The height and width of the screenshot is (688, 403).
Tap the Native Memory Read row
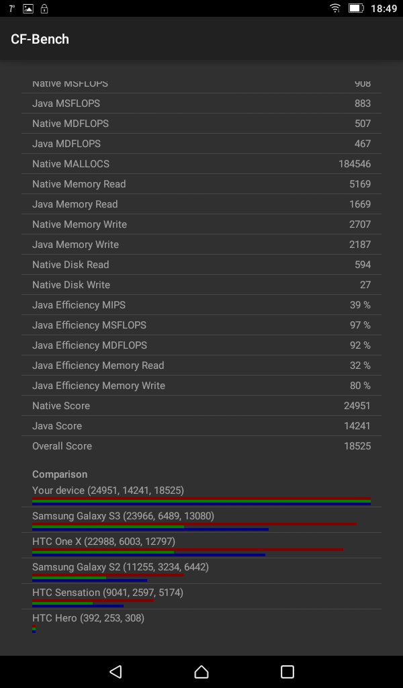[x=201, y=184]
